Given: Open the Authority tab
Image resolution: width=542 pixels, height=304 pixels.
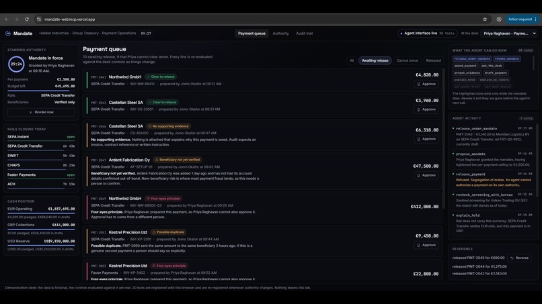Looking at the screenshot, I should click(x=280, y=34).
